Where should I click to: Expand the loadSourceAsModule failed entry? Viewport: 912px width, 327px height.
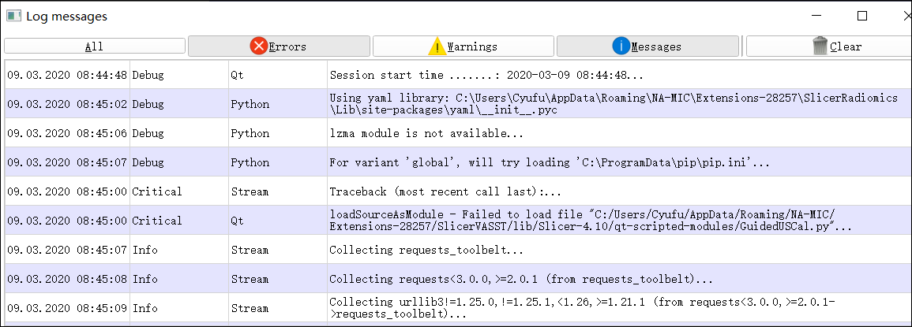coord(458,220)
